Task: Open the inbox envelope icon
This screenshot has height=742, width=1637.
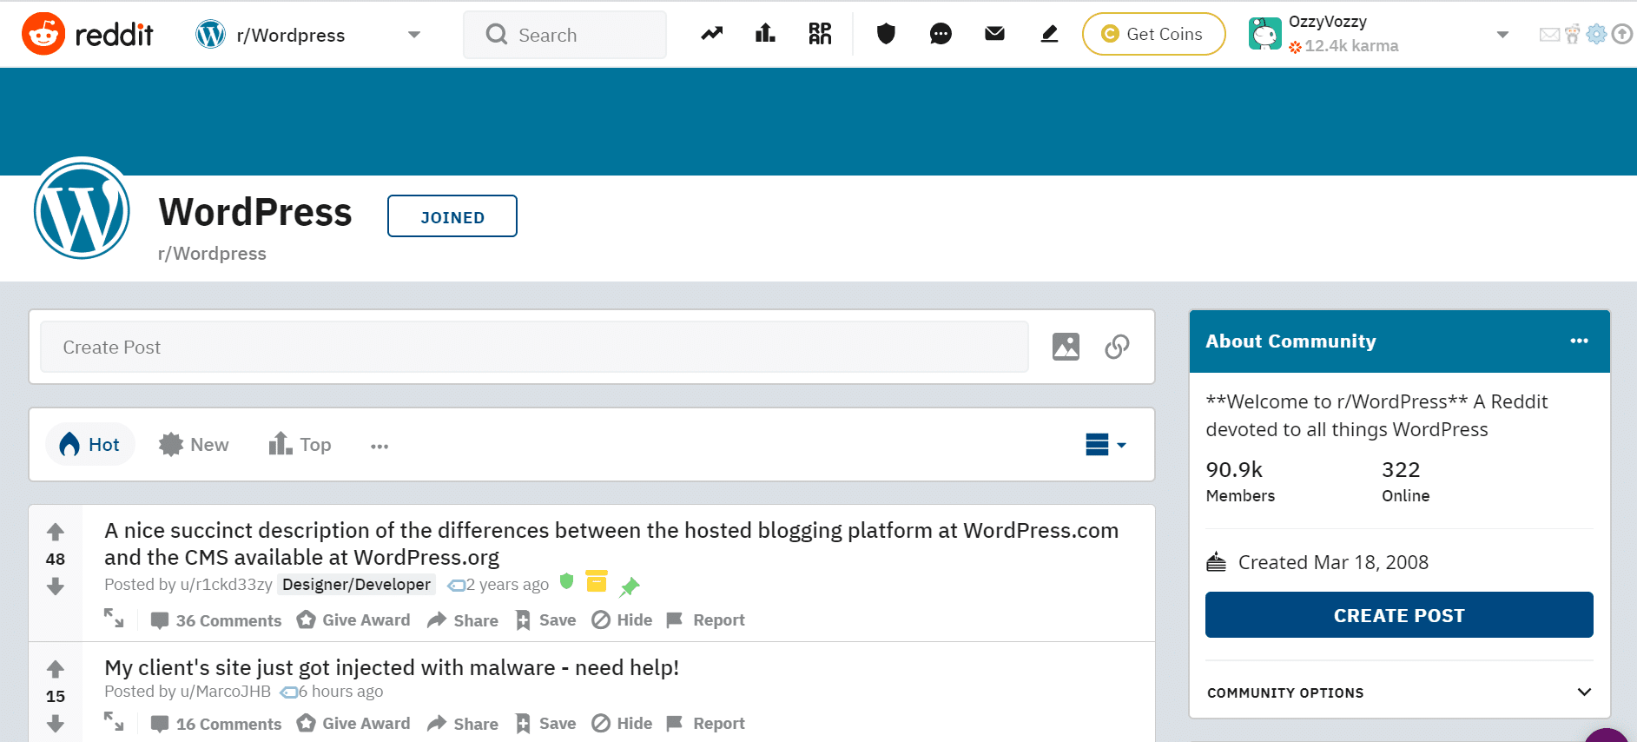Action: point(994,34)
